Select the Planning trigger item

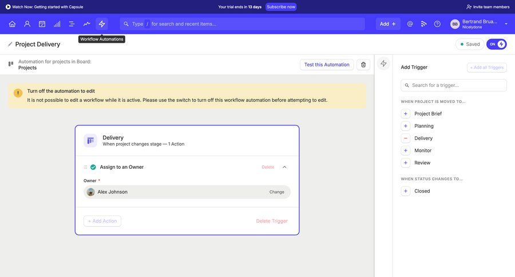coord(423,126)
